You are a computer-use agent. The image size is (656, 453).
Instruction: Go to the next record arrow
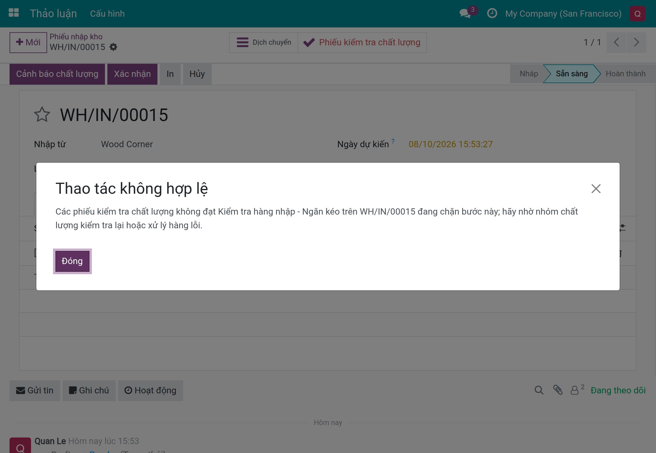(x=636, y=42)
